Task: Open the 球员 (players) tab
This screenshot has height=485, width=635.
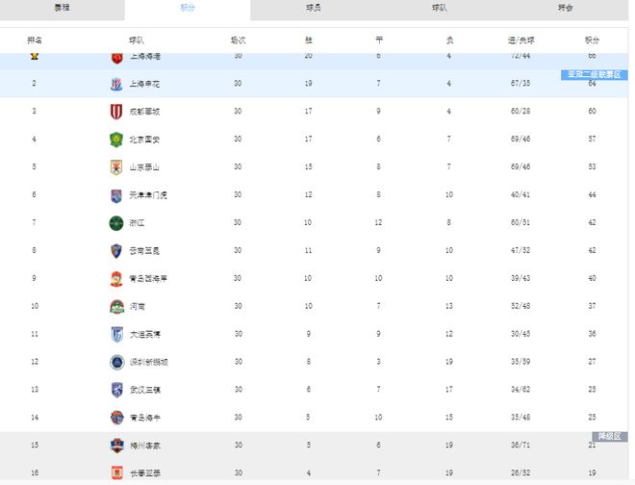Action: pos(314,8)
